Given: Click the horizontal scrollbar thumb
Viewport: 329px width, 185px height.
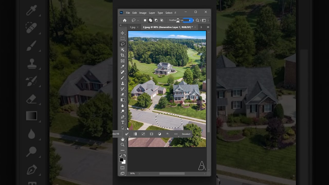Looking at the screenshot, I should click(x=172, y=173).
